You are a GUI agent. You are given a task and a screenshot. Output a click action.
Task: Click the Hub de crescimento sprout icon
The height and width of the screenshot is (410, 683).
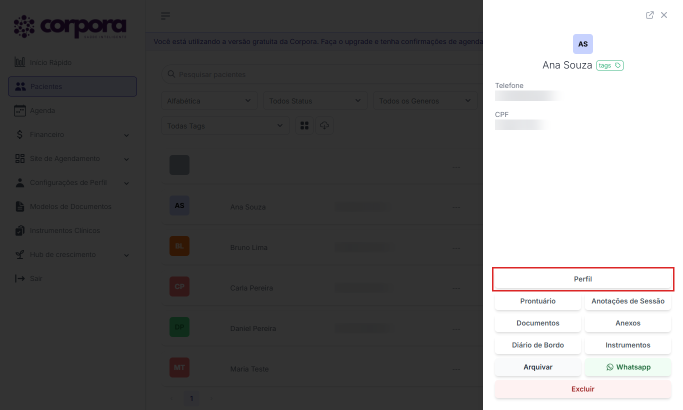click(x=20, y=254)
